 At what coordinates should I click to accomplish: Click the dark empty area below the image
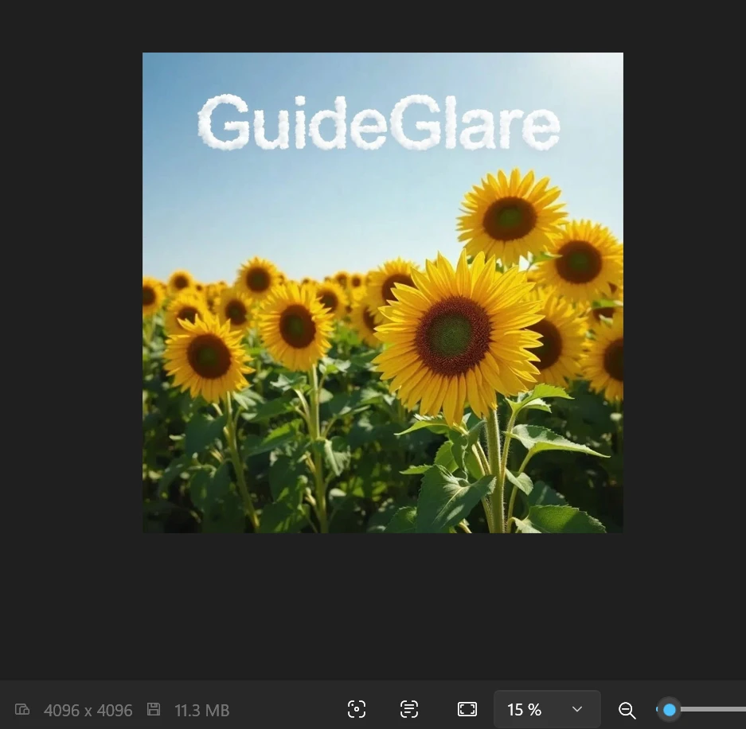coord(382,605)
